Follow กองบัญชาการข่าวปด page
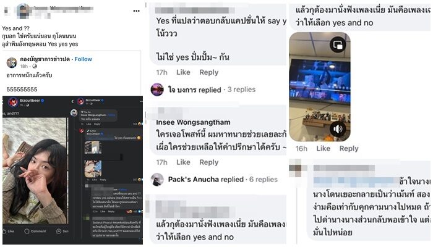This screenshot has width=433, height=247. tap(83, 59)
